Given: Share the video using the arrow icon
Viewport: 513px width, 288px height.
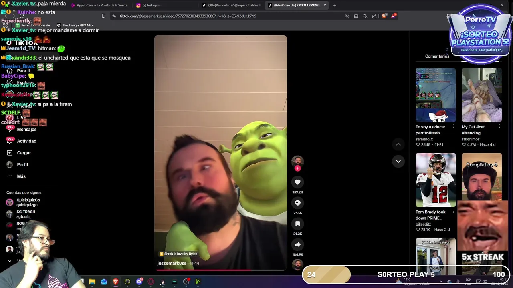Looking at the screenshot, I should pos(297,244).
